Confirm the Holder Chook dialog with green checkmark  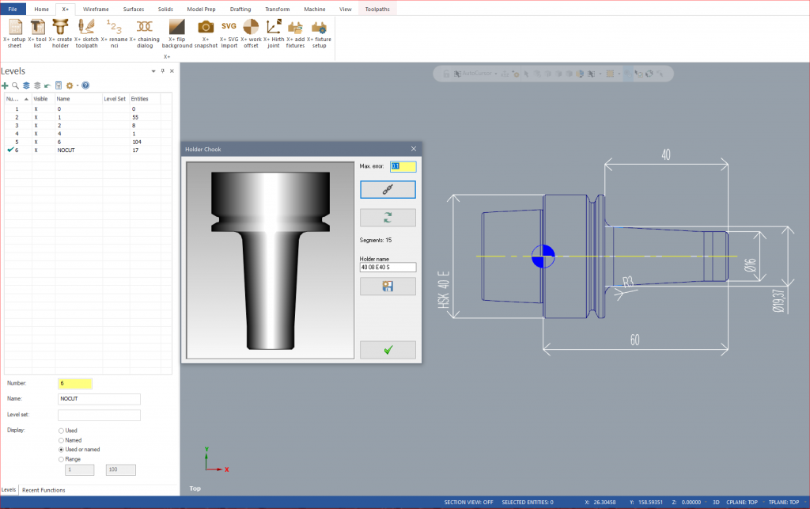387,349
